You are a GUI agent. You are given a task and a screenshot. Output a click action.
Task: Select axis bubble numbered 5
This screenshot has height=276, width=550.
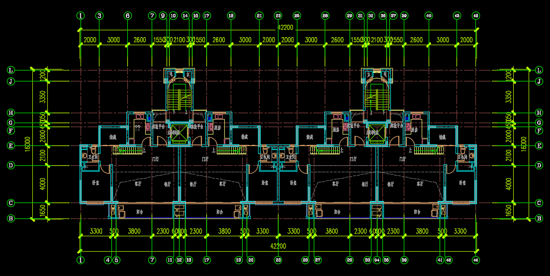[116, 260]
